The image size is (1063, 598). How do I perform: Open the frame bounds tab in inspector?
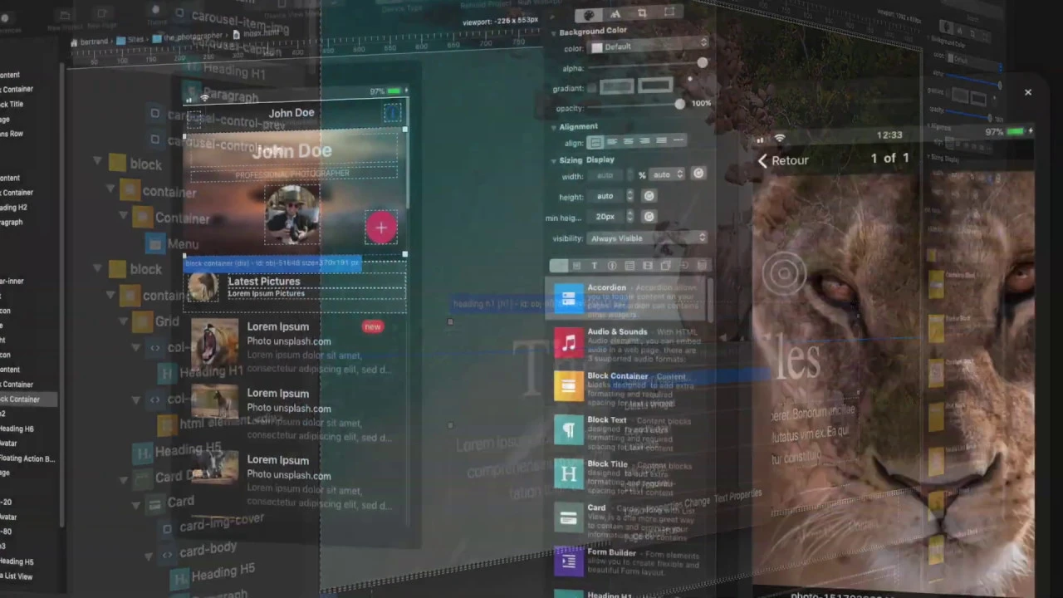(669, 13)
